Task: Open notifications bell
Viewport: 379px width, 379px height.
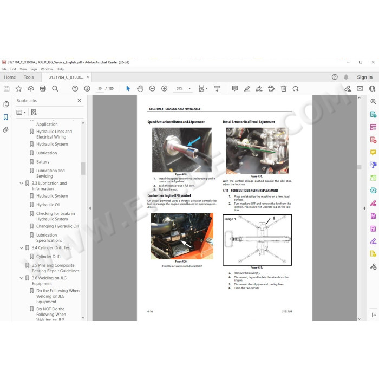Action: tap(346, 77)
